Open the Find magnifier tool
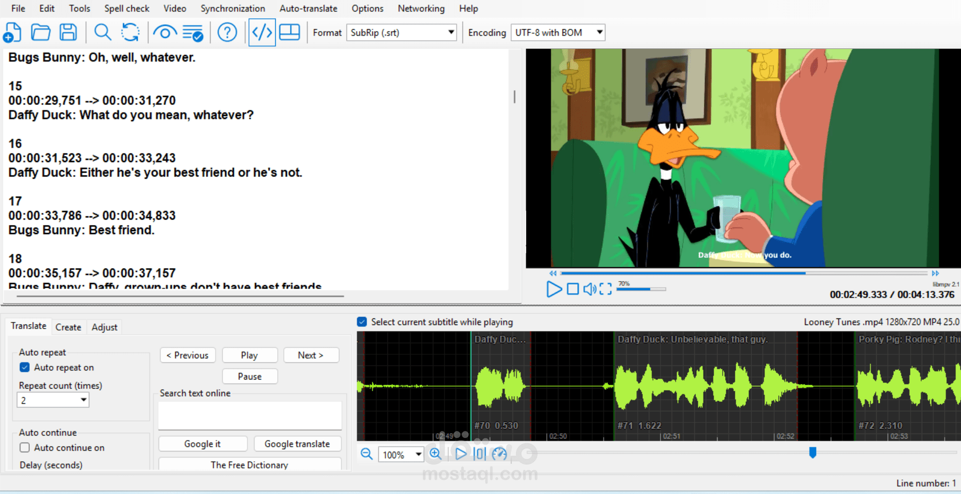The width and height of the screenshot is (961, 494). 103,33
